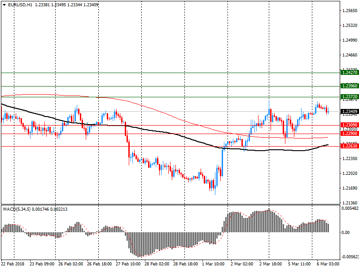359x269 pixels.
Task: Click the MACD -0.005623 scale value
Action: [350, 257]
